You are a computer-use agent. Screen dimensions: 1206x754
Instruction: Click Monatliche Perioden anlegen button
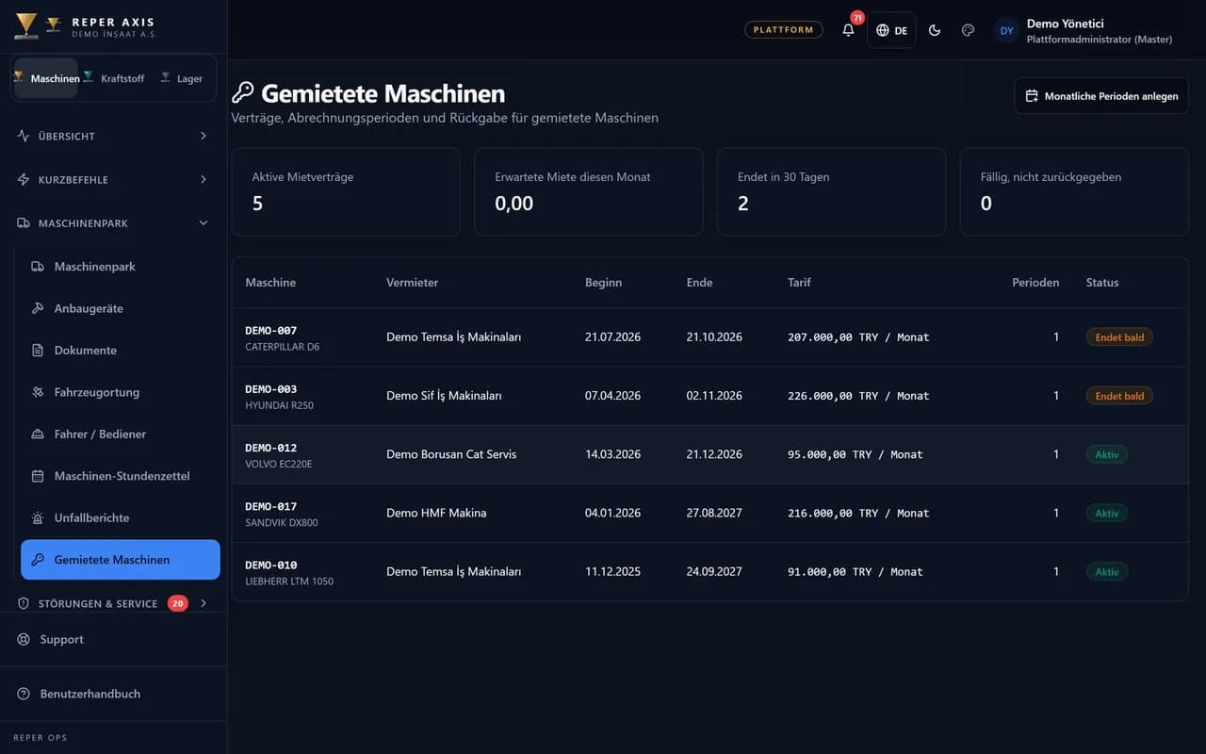(x=1101, y=96)
